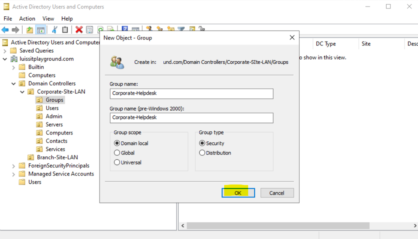Click the Properties toolbar icon

coord(90,30)
